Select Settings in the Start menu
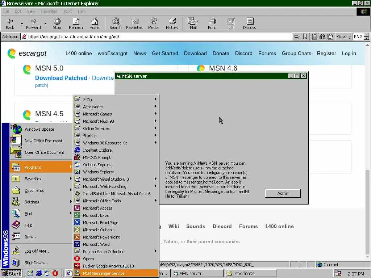 point(41,202)
